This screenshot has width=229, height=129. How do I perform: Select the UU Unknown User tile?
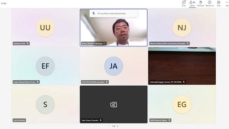(x=45, y=28)
